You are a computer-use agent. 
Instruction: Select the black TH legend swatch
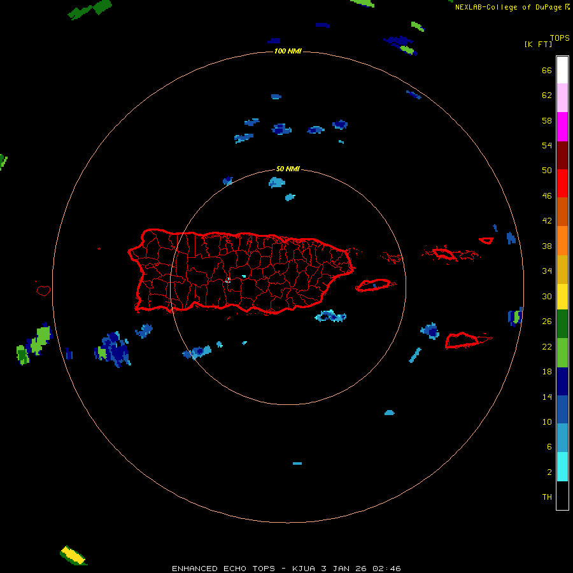pyautogui.click(x=562, y=495)
